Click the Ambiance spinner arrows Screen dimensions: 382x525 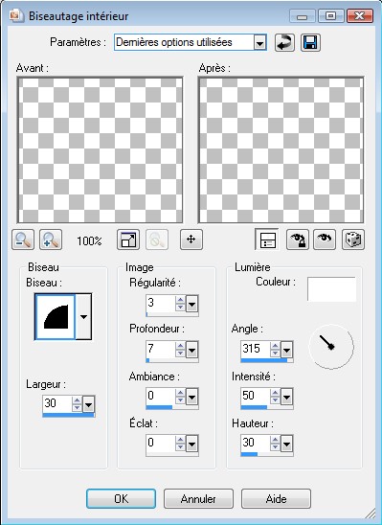tap(180, 397)
